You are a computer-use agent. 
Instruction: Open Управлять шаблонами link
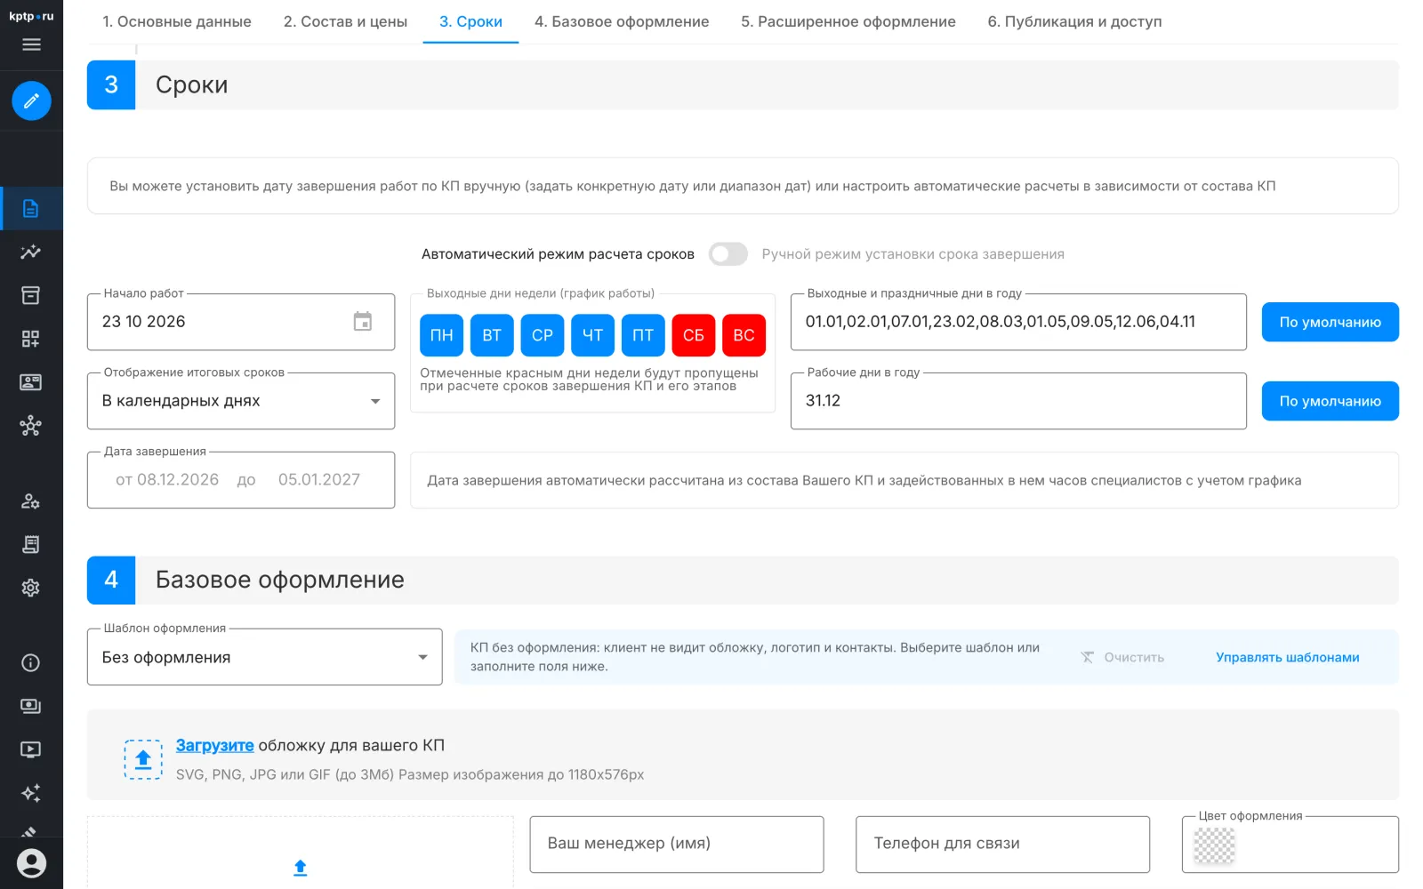[1287, 657]
